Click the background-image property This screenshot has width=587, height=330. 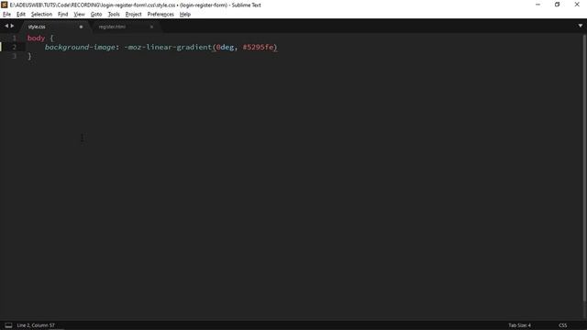pyautogui.click(x=80, y=47)
